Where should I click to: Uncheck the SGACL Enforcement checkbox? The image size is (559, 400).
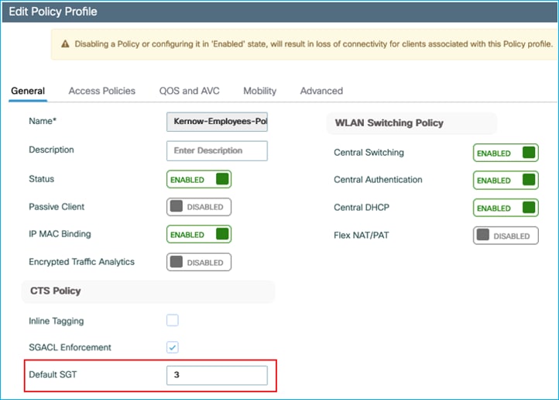click(x=173, y=347)
